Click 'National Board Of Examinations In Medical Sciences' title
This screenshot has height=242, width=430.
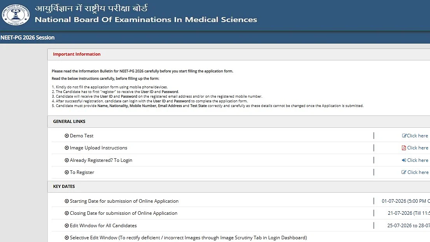click(x=146, y=19)
